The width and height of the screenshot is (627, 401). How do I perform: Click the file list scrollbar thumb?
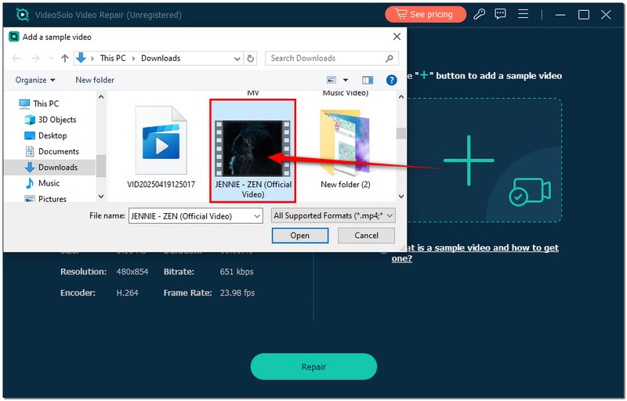pos(401,133)
